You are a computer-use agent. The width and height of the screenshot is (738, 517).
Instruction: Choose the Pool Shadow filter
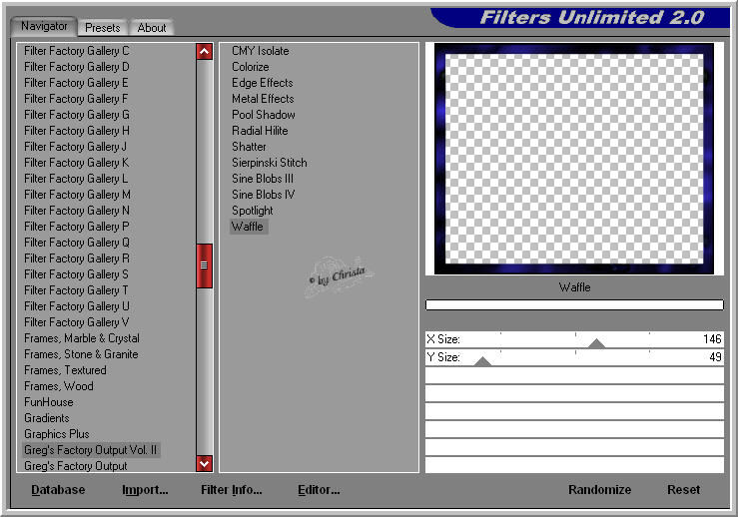point(263,115)
